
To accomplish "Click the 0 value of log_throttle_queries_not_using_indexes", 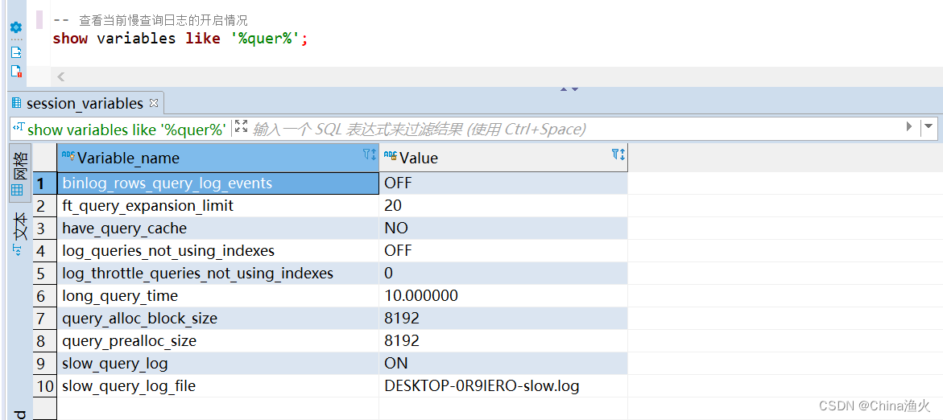I will [388, 274].
